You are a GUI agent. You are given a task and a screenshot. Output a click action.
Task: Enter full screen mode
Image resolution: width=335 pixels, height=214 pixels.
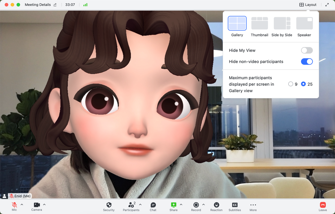(327, 4)
